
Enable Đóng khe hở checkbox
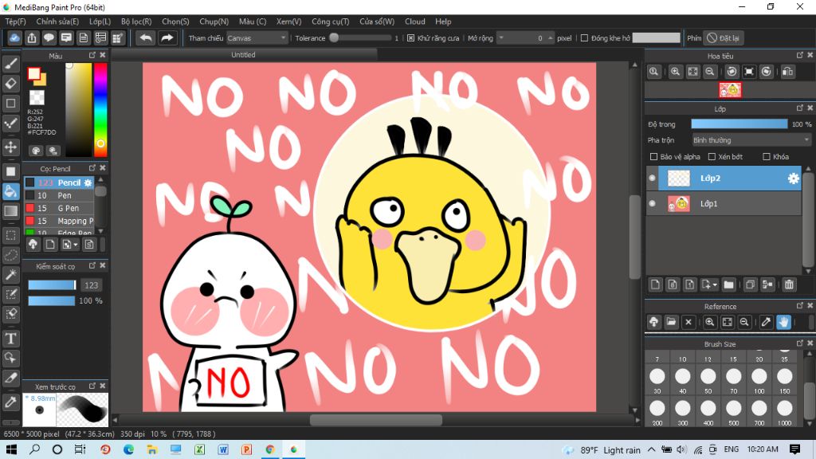[584, 38]
